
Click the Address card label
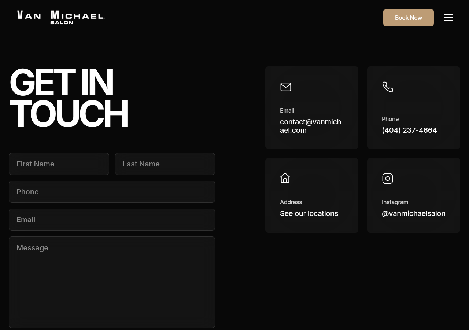pos(291,202)
